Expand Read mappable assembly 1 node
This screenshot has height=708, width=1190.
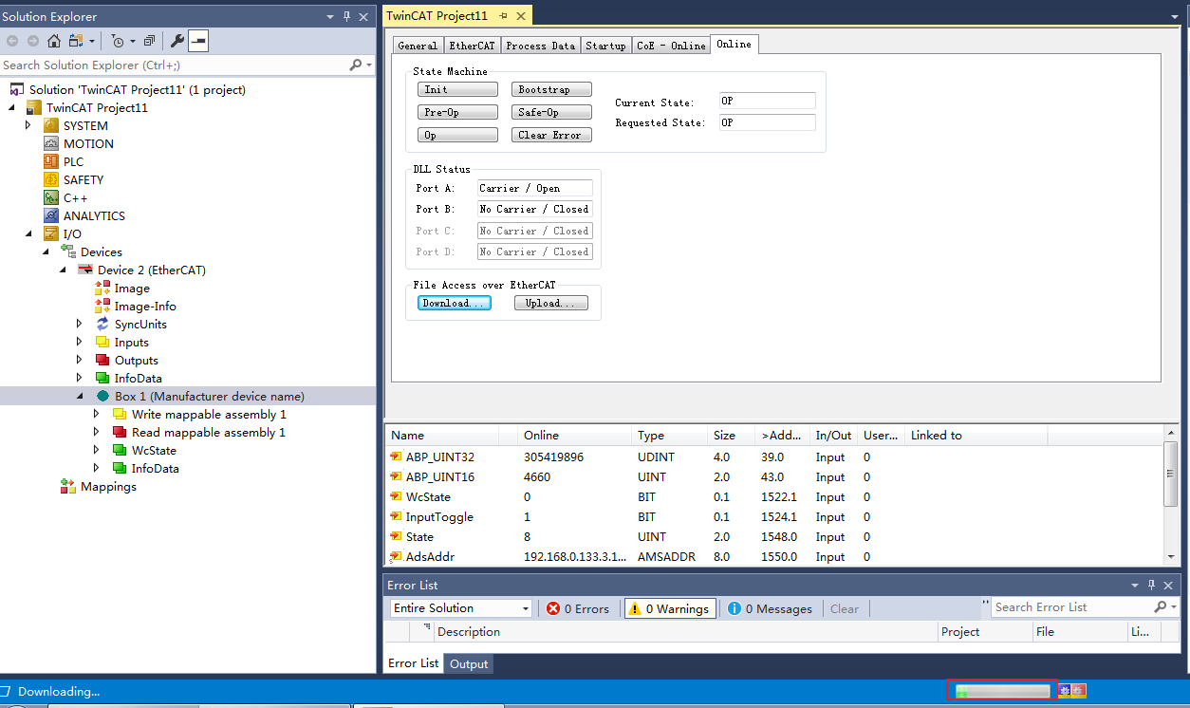pyautogui.click(x=97, y=432)
